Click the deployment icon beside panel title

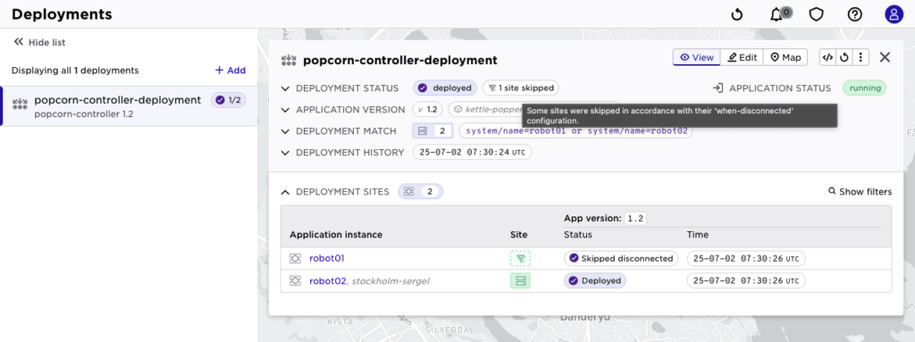pyautogui.click(x=289, y=60)
